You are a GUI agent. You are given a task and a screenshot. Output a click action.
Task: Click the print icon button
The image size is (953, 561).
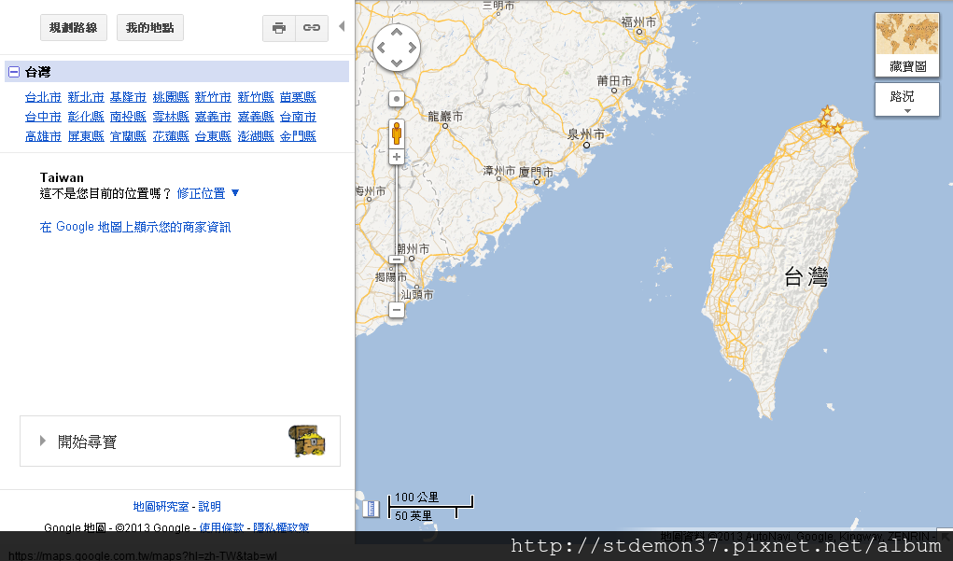coord(279,28)
